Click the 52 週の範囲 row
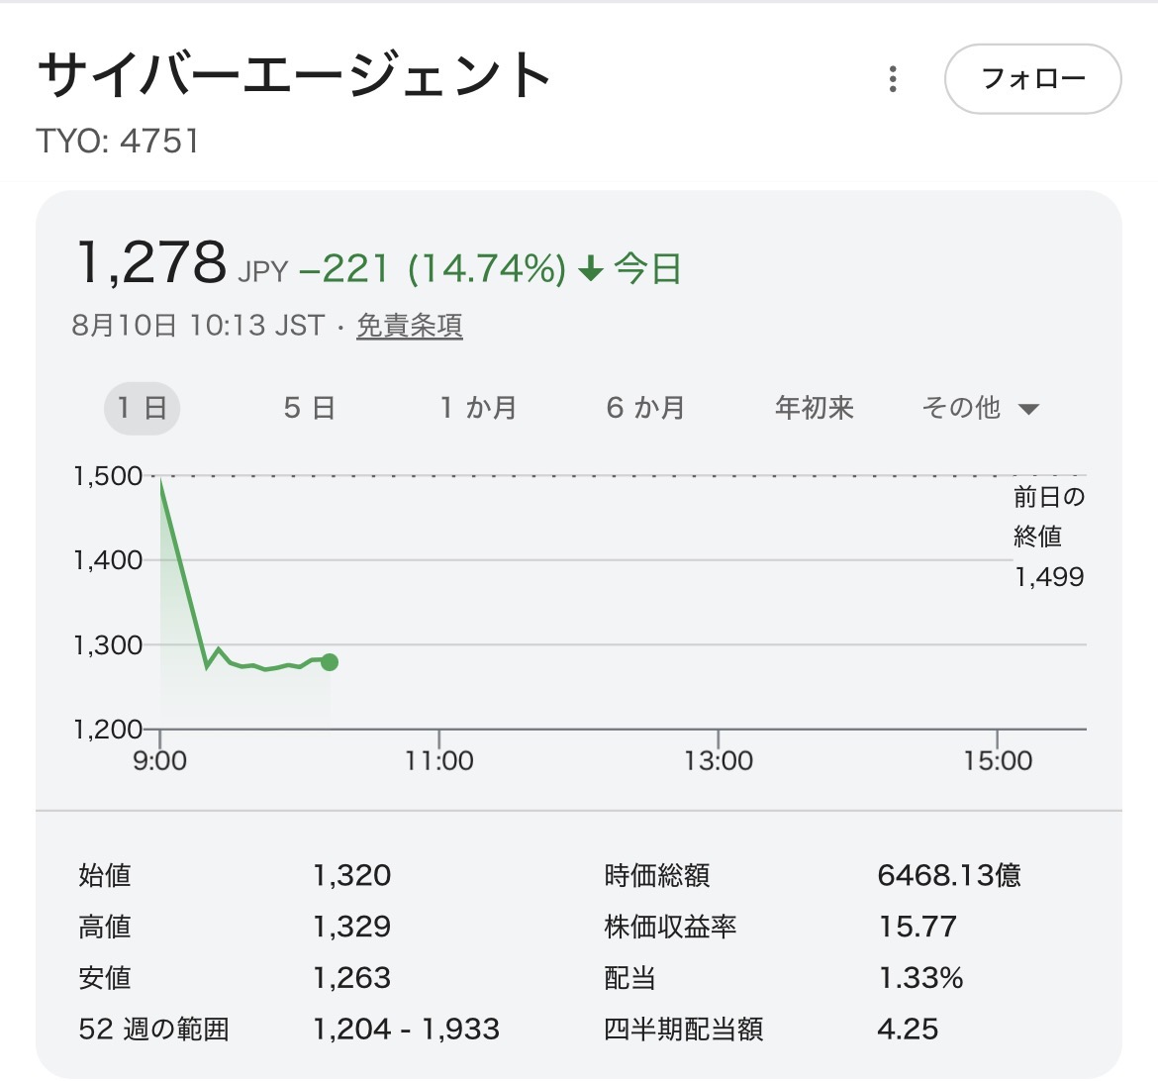The image size is (1158, 1081). point(289,1029)
